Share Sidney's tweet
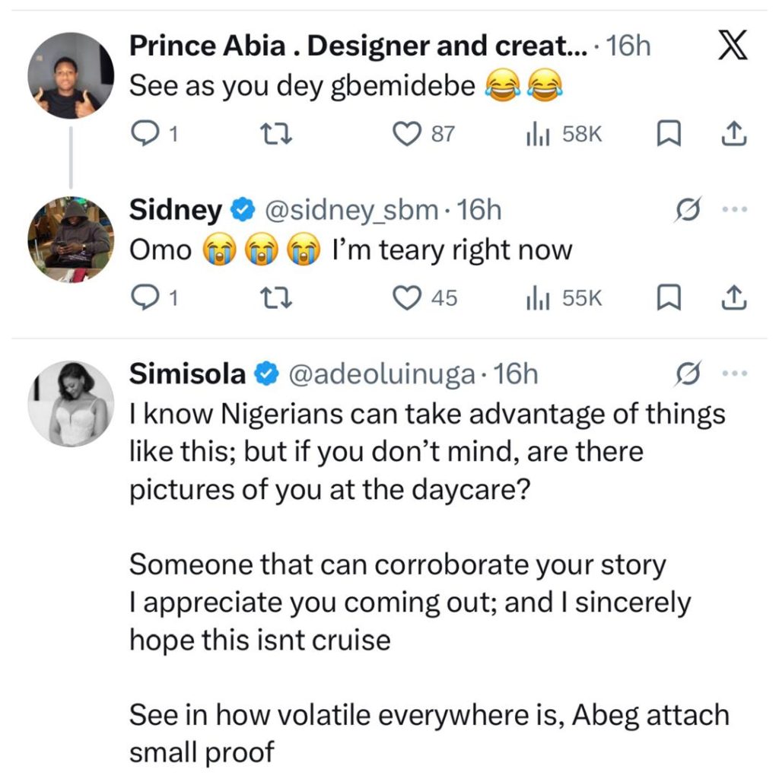Screen dimensions: 779x779 (730, 298)
